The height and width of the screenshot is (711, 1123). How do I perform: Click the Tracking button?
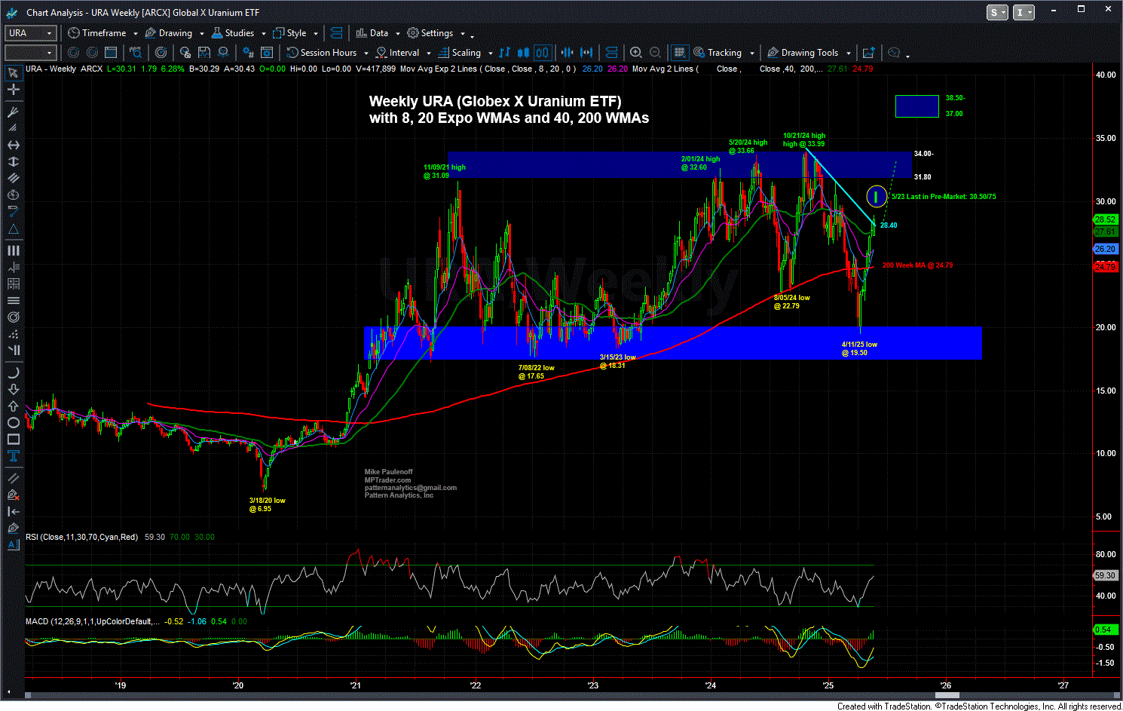click(x=718, y=53)
